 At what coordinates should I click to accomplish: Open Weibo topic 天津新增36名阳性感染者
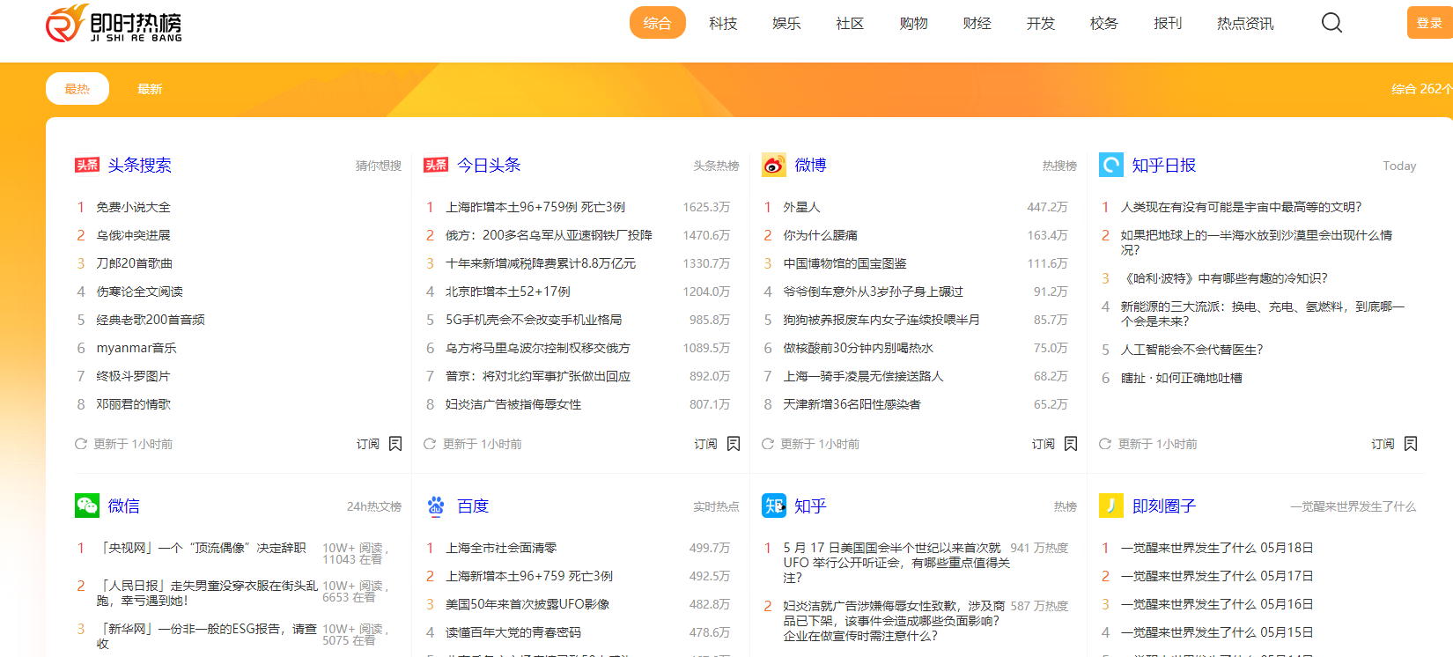point(852,404)
